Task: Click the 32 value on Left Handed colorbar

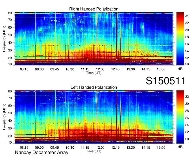Action: [187, 97]
